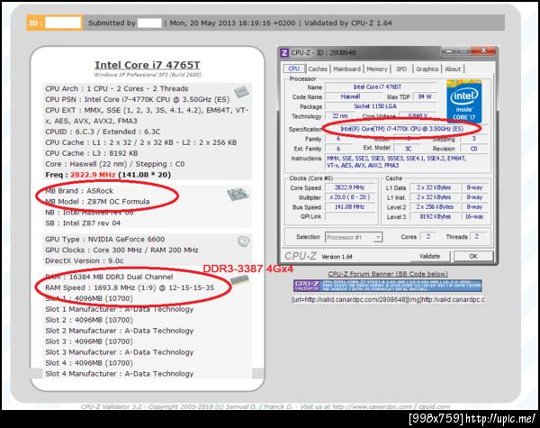540x428 pixels.
Task: Click the Validate button
Action: click(x=430, y=256)
